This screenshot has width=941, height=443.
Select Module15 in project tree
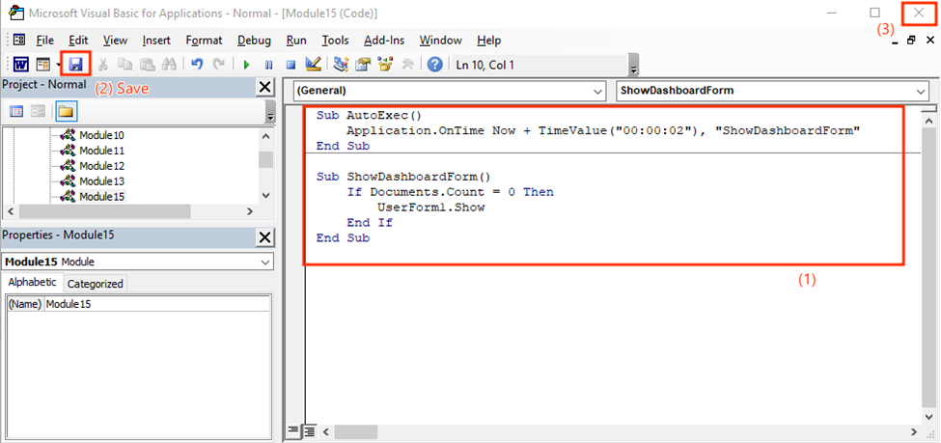[x=101, y=196]
